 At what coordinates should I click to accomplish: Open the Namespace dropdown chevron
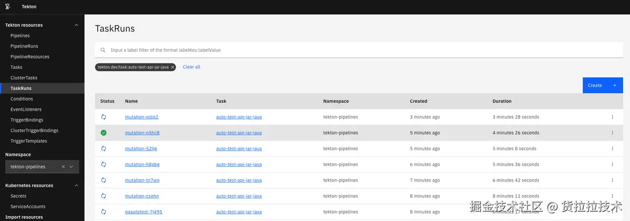tap(71, 167)
